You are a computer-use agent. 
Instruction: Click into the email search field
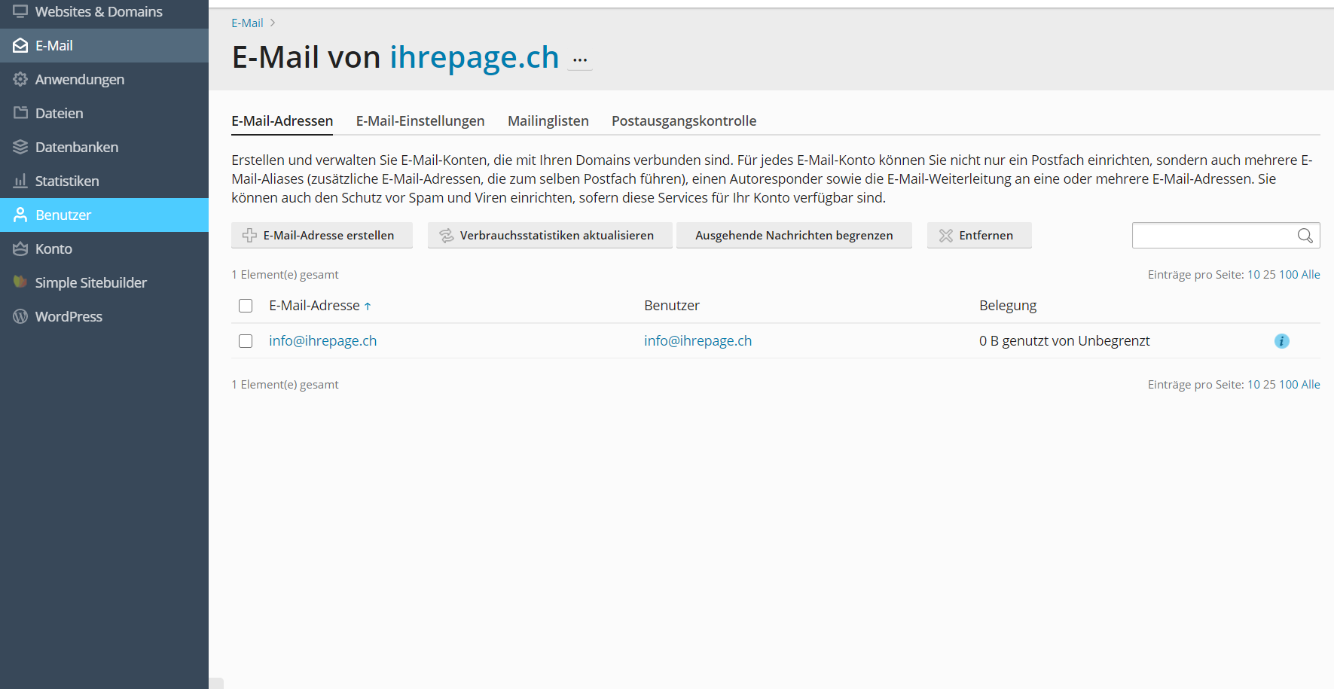point(1212,236)
